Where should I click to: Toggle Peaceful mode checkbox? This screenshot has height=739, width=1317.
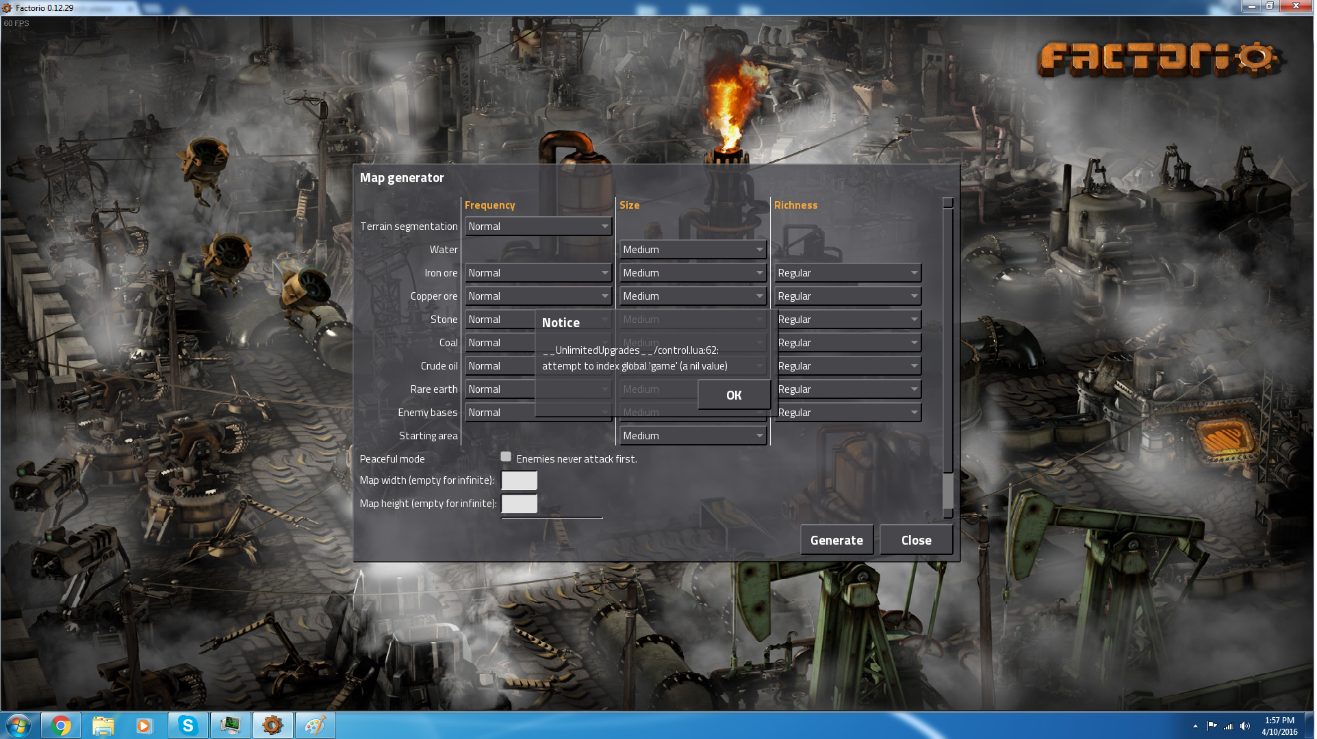[x=506, y=457]
